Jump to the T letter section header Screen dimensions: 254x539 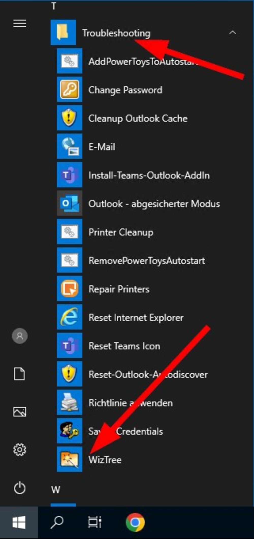pyautogui.click(x=54, y=6)
